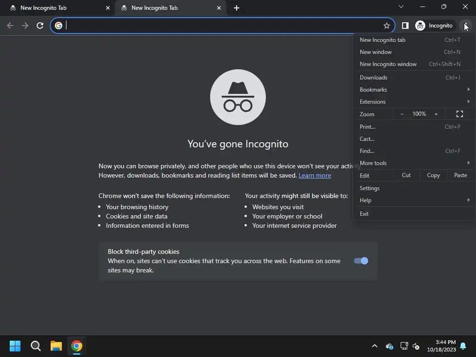Open the notifications bell icon
The width and height of the screenshot is (476, 357).
coord(463,346)
